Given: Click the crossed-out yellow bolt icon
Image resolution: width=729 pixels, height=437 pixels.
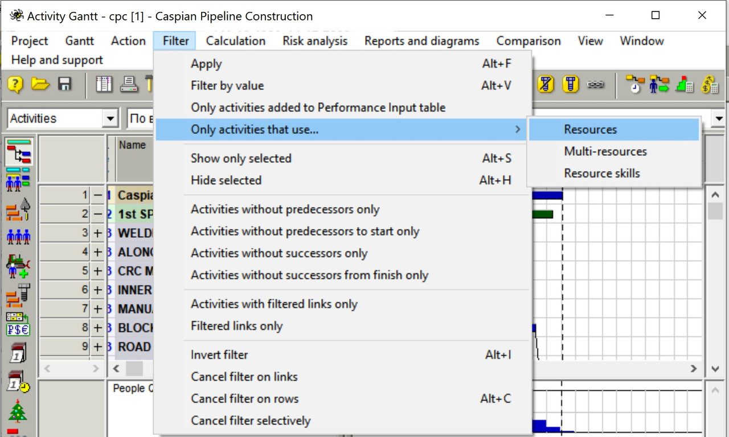Looking at the screenshot, I should coord(546,85).
